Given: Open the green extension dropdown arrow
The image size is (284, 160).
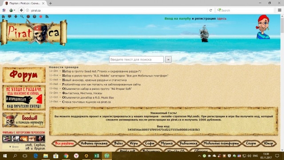Looking at the screenshot, I should click(14, 10).
